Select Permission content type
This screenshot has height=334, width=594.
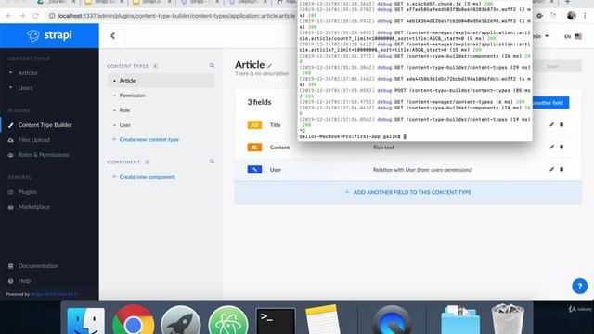132,96
